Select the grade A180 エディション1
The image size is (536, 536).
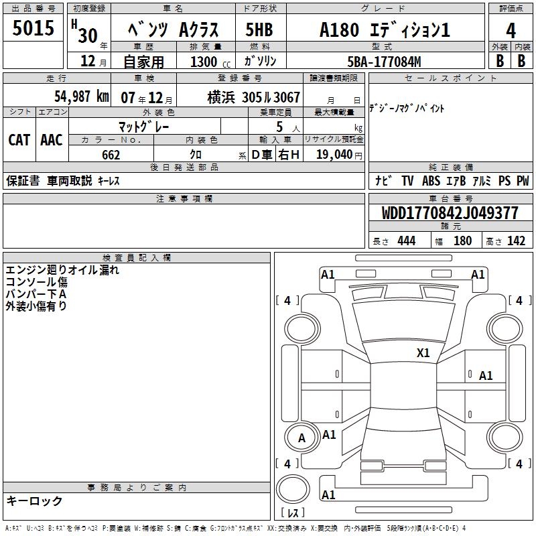click(x=385, y=29)
